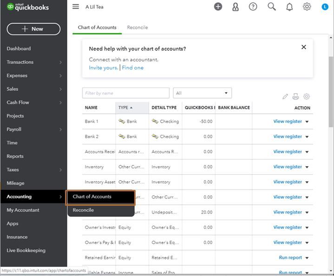Open action dropdown for Accounts Receivable row
This screenshot has width=334, height=276.
coord(307,152)
